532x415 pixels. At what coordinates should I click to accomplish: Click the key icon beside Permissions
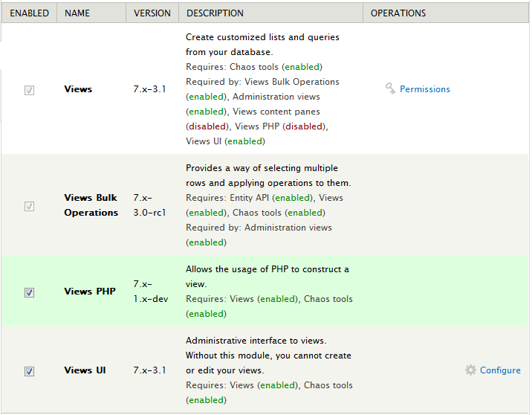point(391,89)
